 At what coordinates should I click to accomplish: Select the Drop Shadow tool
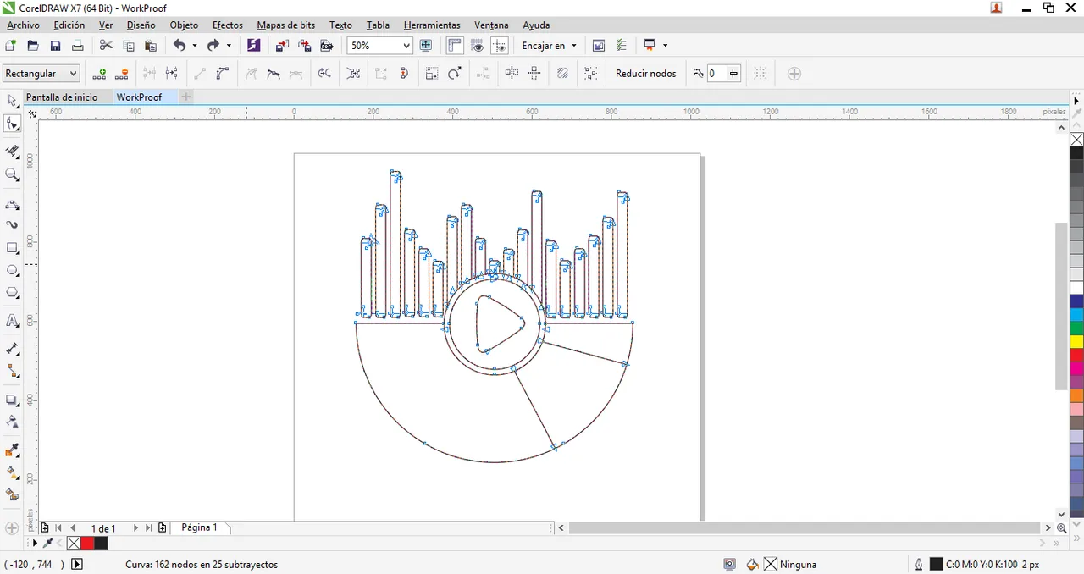pyautogui.click(x=12, y=400)
